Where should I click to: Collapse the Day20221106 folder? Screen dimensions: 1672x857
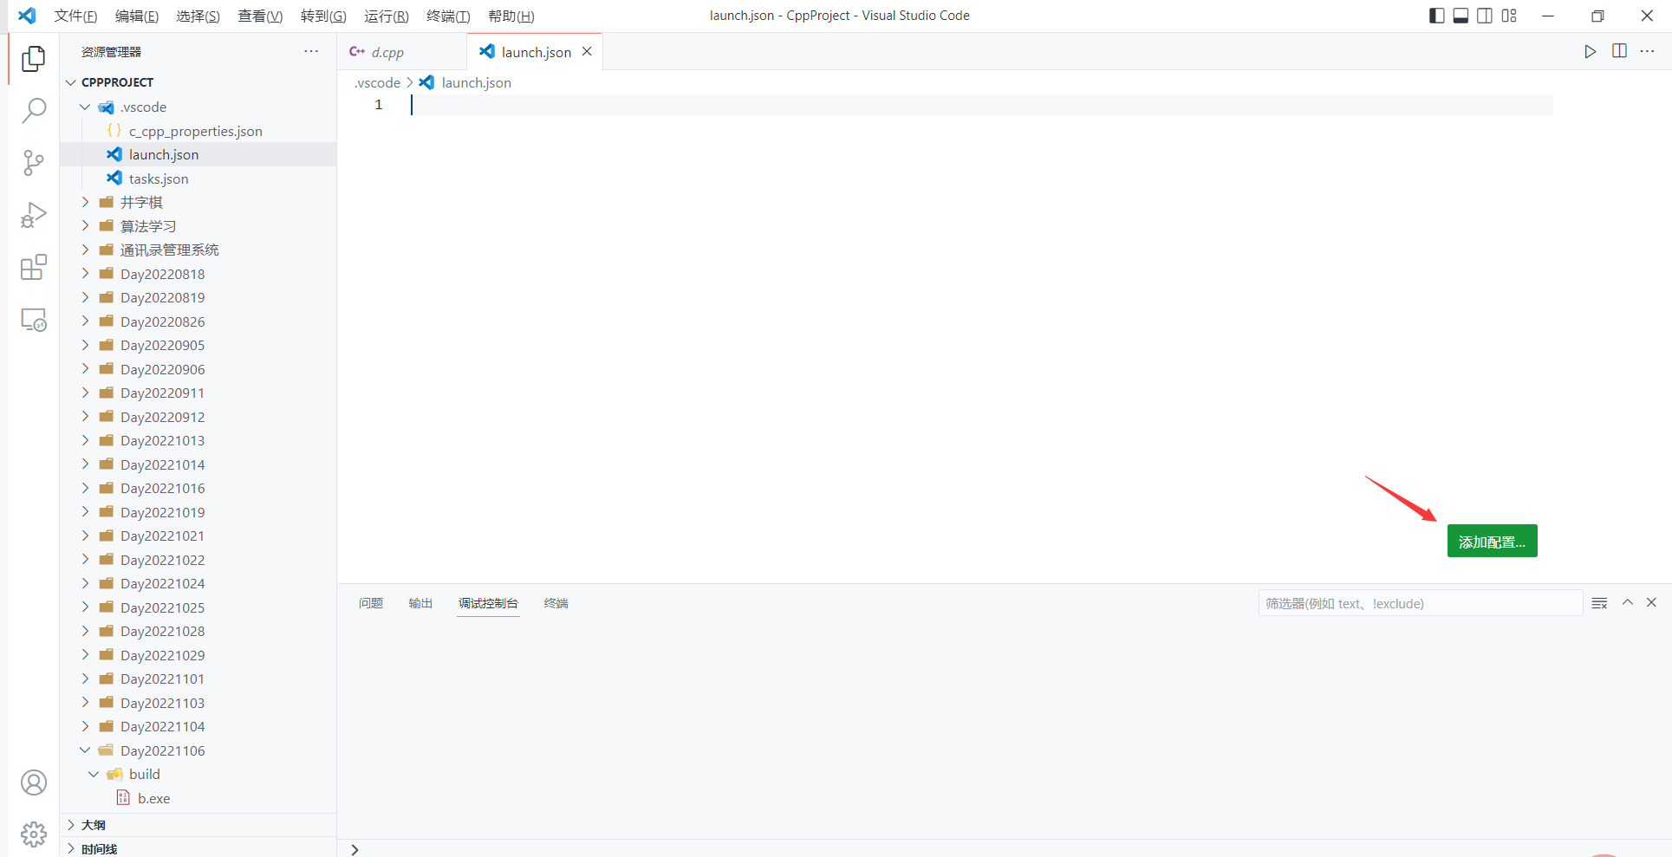(198, 750)
